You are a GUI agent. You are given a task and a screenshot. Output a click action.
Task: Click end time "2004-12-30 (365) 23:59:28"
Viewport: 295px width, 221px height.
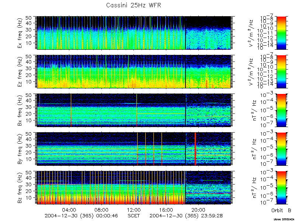point(186,216)
